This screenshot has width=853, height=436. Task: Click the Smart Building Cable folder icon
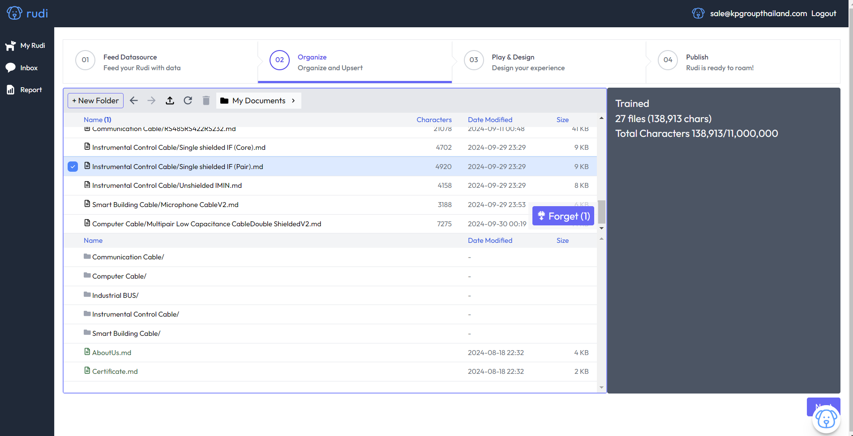tap(87, 333)
